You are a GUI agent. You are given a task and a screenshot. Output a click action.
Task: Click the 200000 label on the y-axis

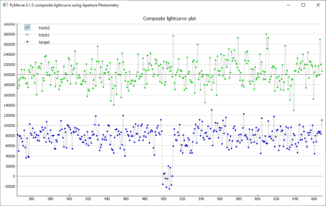tap(8, 75)
